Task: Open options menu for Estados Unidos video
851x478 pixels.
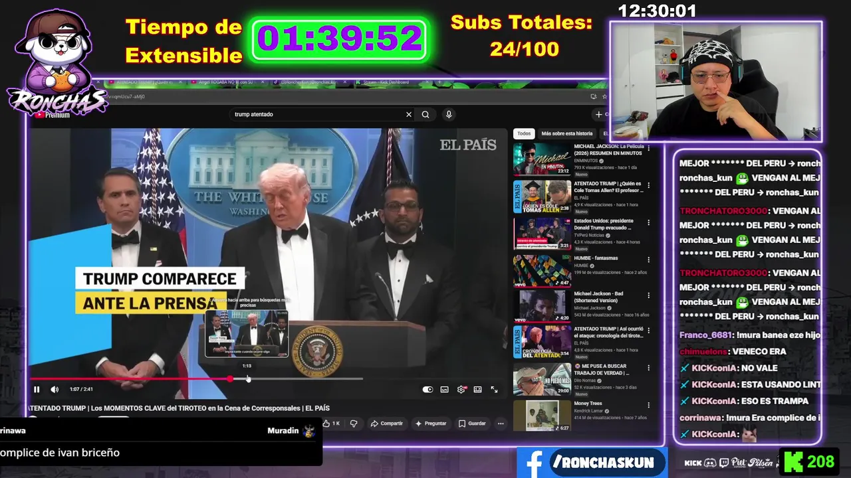Action: point(649,222)
